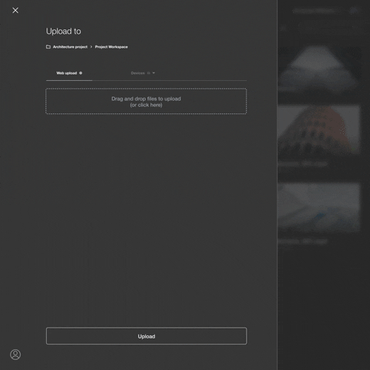Click the breadcrumb chevron separator
The height and width of the screenshot is (370, 370).
(x=91, y=47)
